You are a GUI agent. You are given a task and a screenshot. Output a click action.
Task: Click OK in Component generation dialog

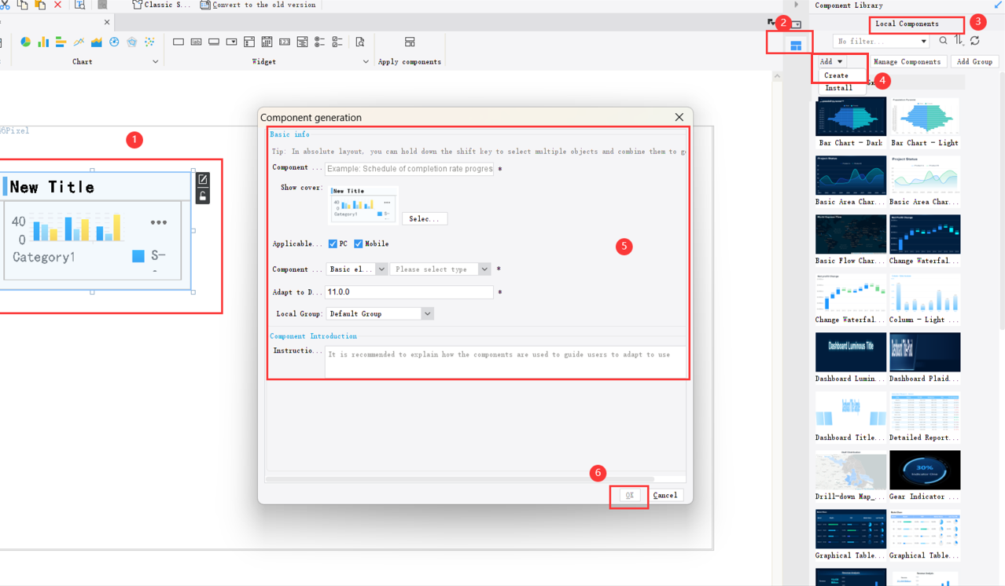click(x=628, y=495)
